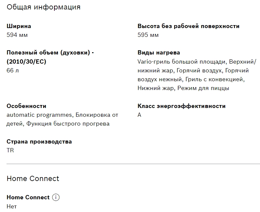Image resolution: width=260 pixels, height=212 pixels.
Task: Click the country code "TR"
Action: point(10,150)
